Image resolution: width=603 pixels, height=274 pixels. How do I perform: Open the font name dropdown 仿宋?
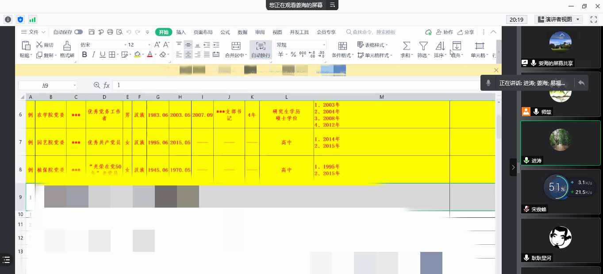[x=102, y=45]
